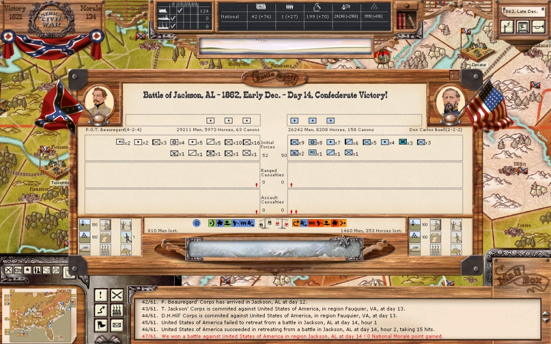
Task: Click the winding arrow movement filter icon
Action: click(101, 310)
